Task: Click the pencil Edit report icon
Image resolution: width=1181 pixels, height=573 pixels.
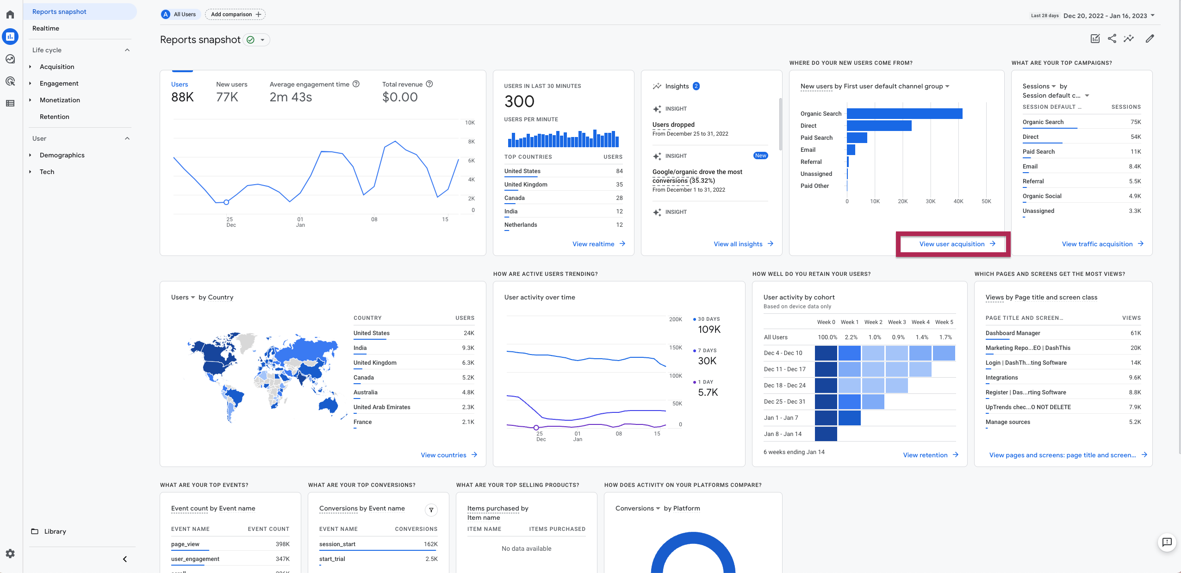Action: pos(1150,38)
